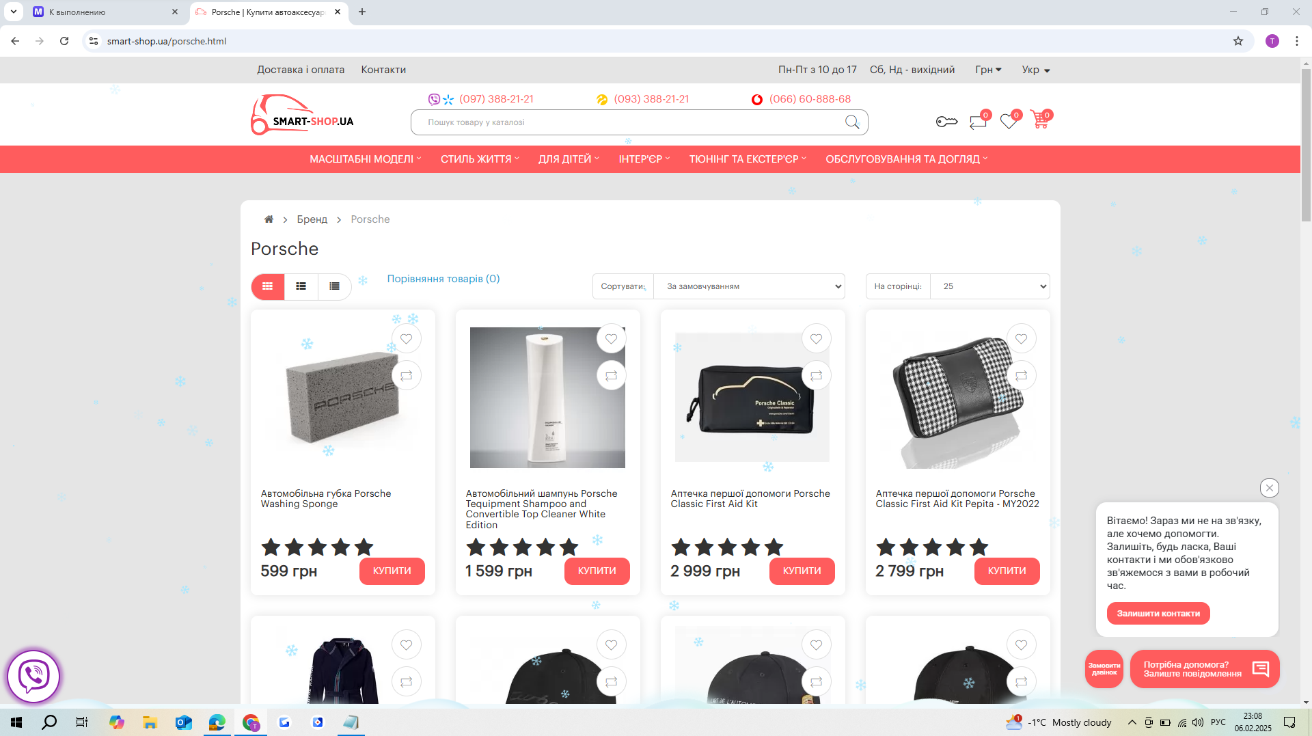Switch to compact price-list view
1312x736 pixels.
click(x=335, y=287)
